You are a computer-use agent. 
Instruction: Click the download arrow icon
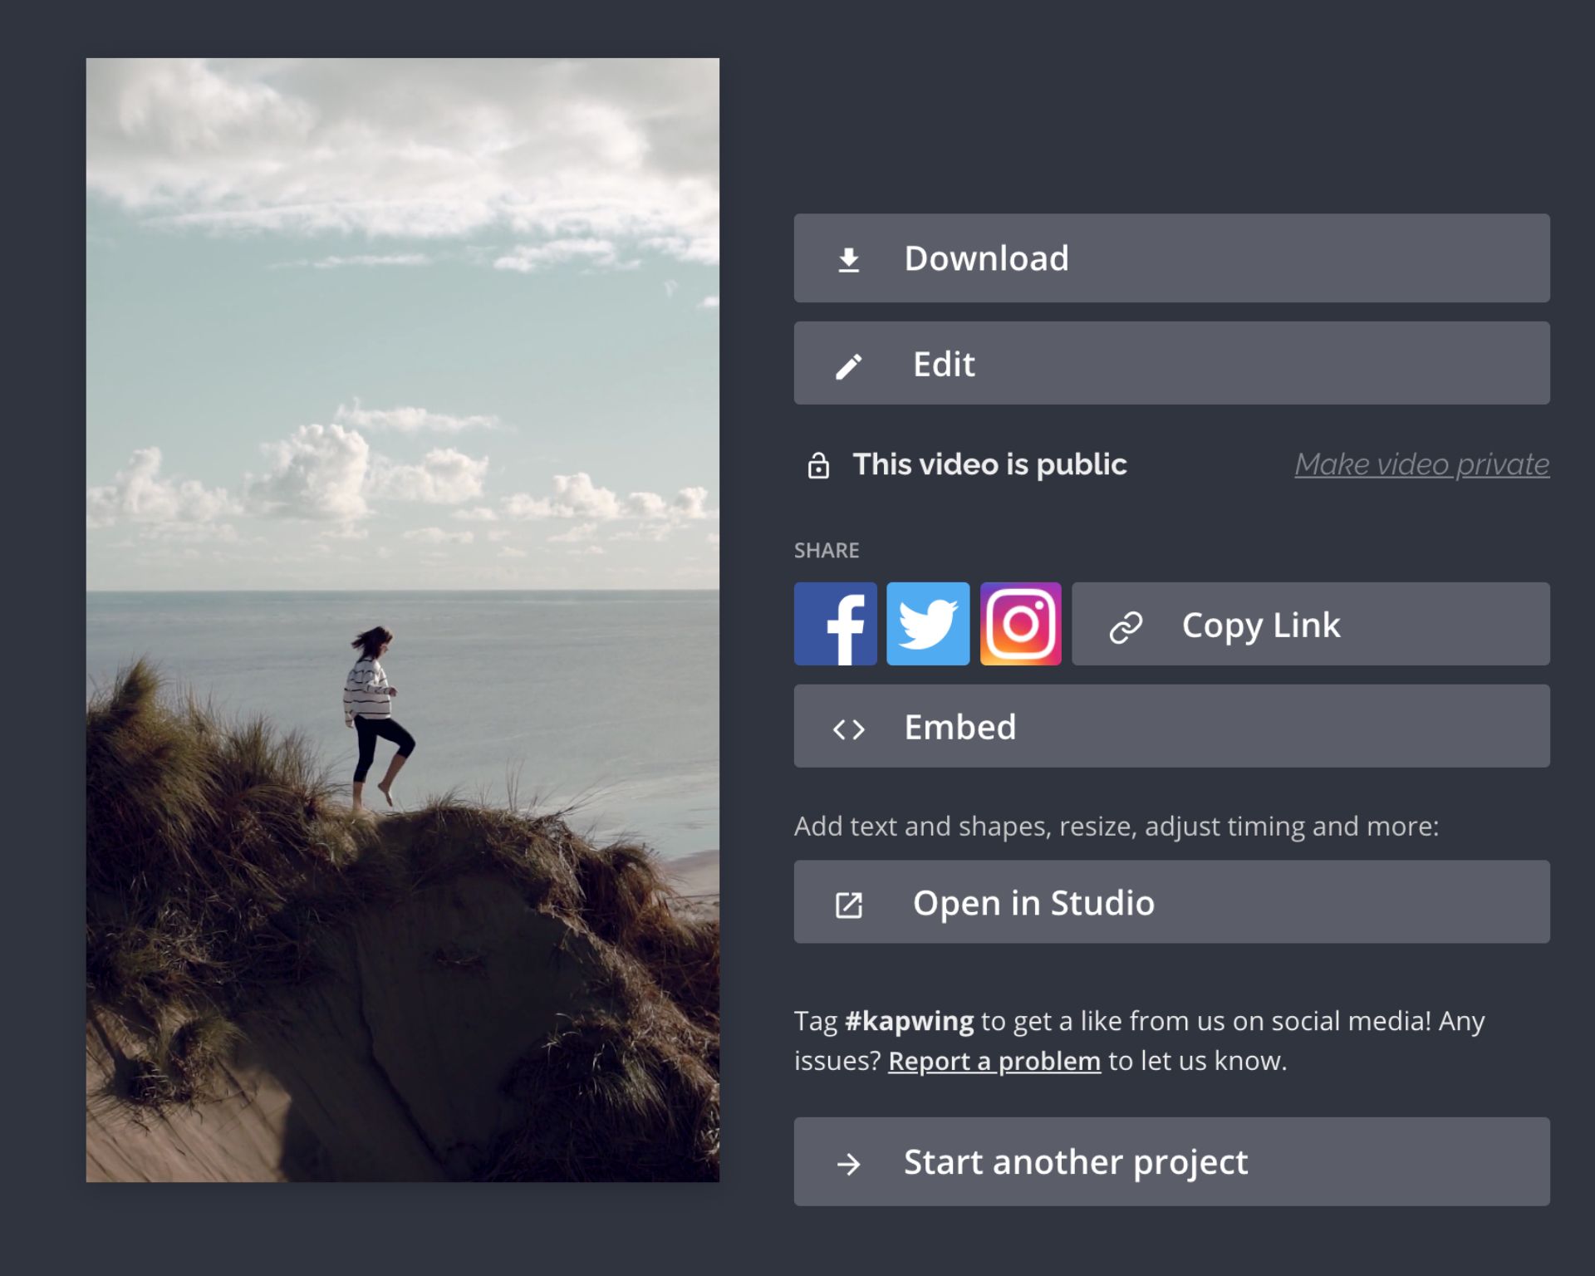point(848,259)
